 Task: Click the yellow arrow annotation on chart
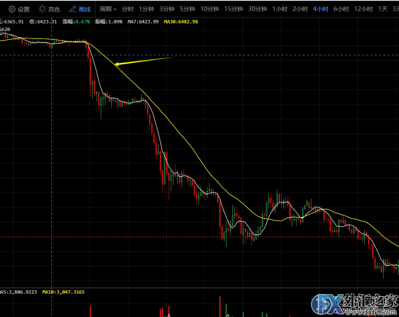[143, 61]
